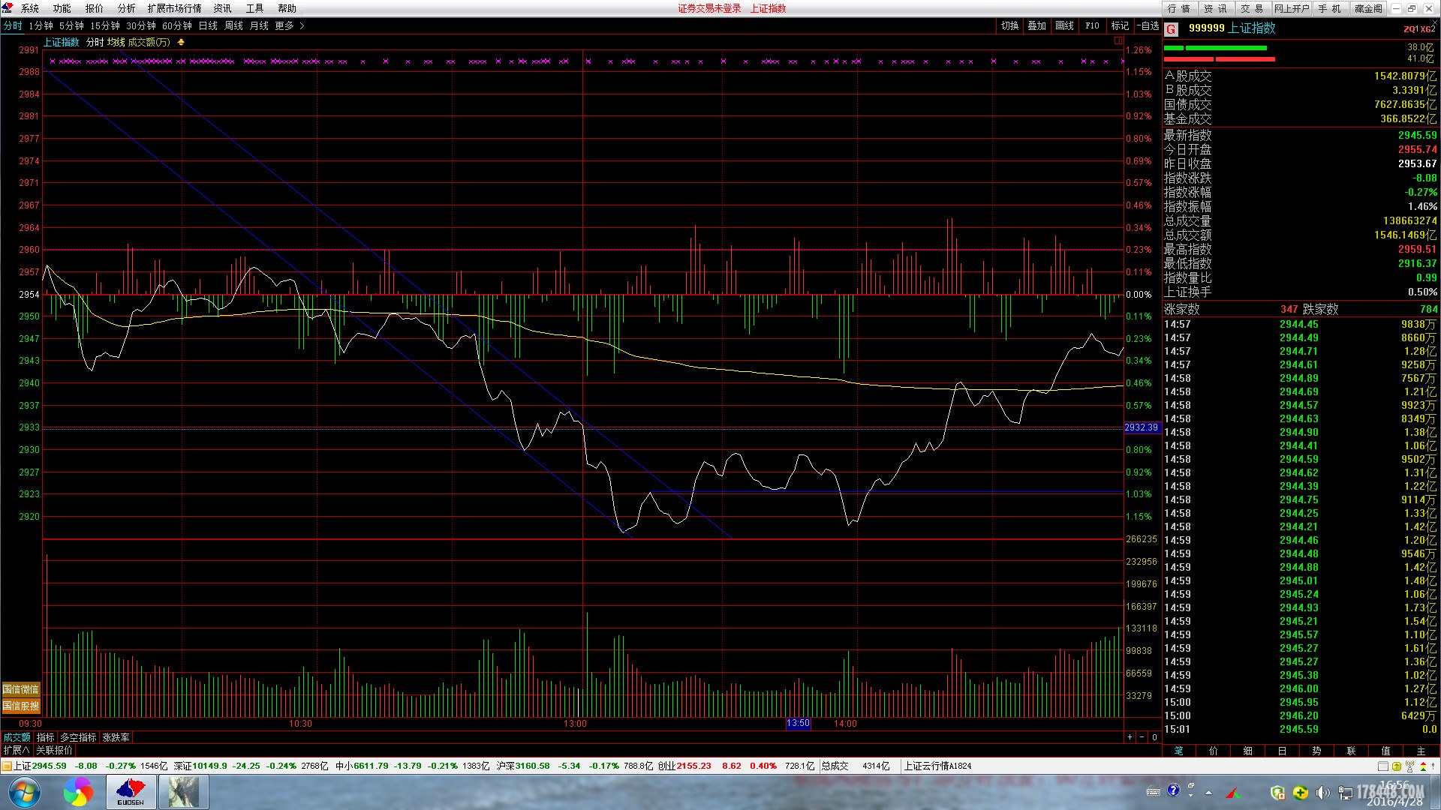Toggle -自选 watchlist removal
The image size is (1441, 810).
(x=1148, y=25)
